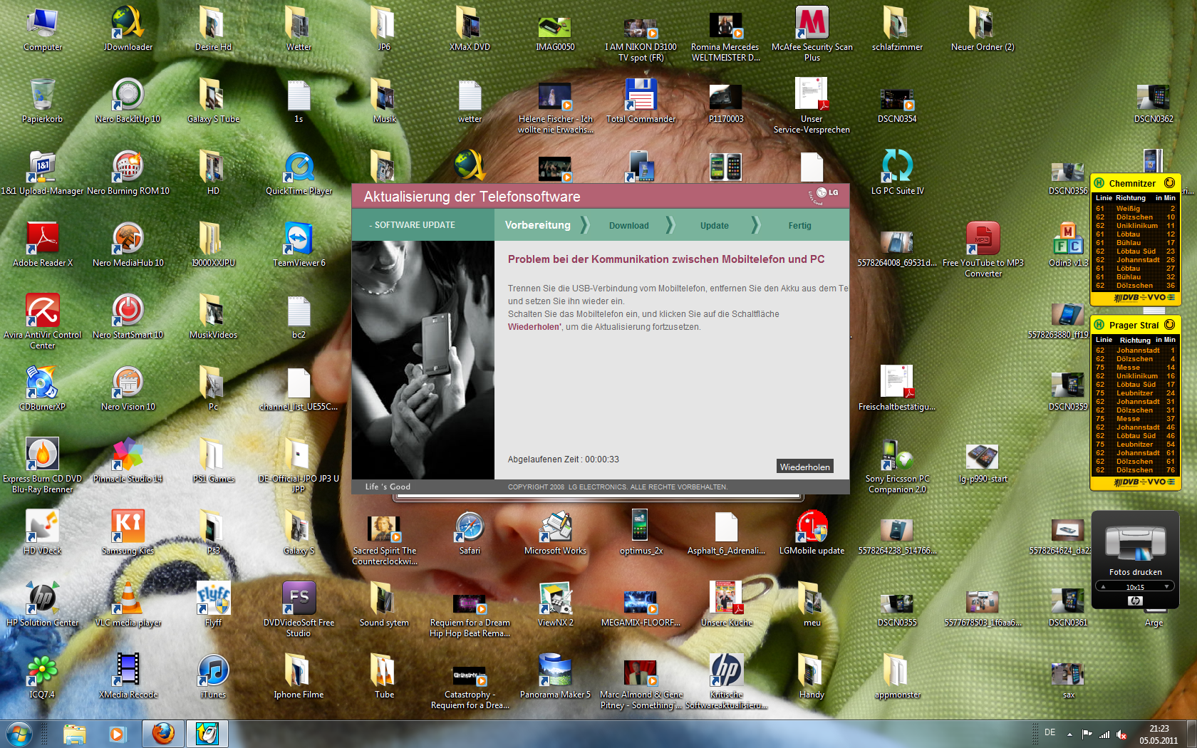Open the Papierkorb recycle bin
The width and height of the screenshot is (1197, 748).
point(43,100)
